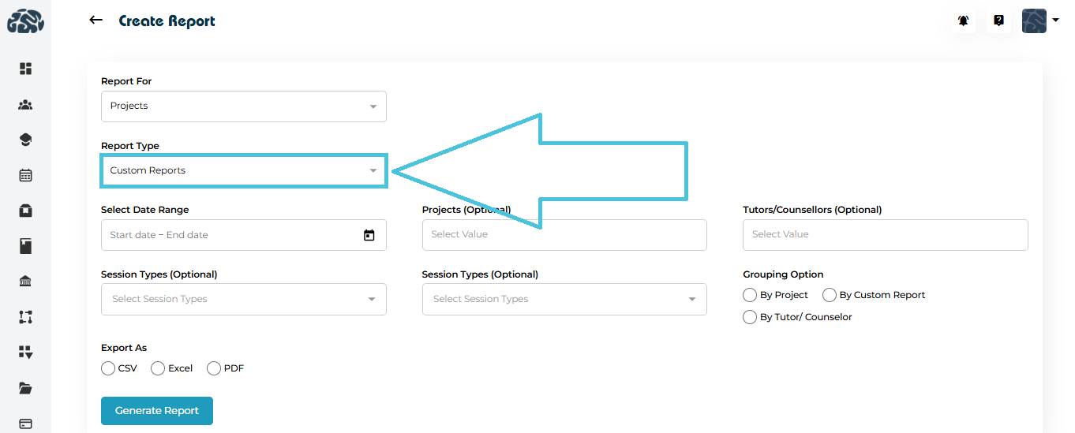The width and height of the screenshot is (1075, 433).
Task: Open the help question mark icon
Action: tap(998, 21)
